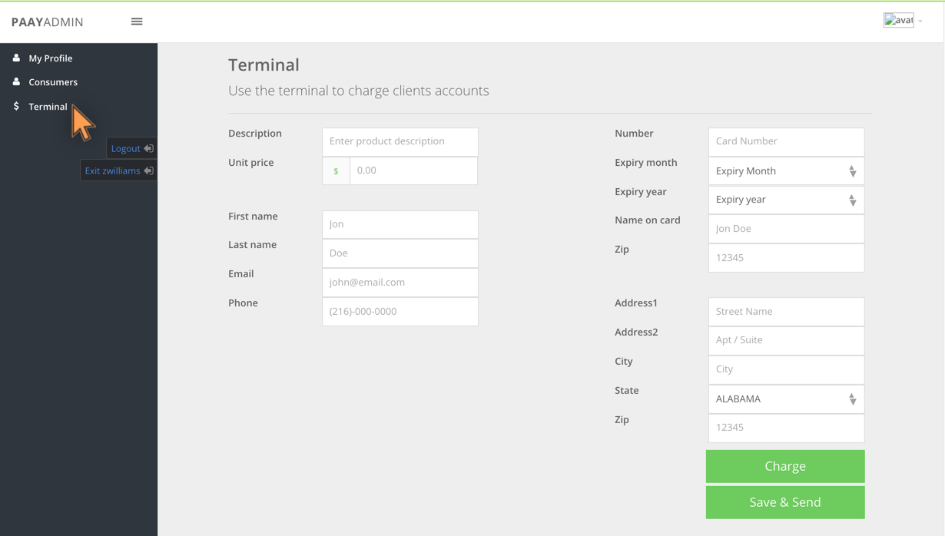Focus the Card Number field
The height and width of the screenshot is (536, 945).
tap(786, 141)
